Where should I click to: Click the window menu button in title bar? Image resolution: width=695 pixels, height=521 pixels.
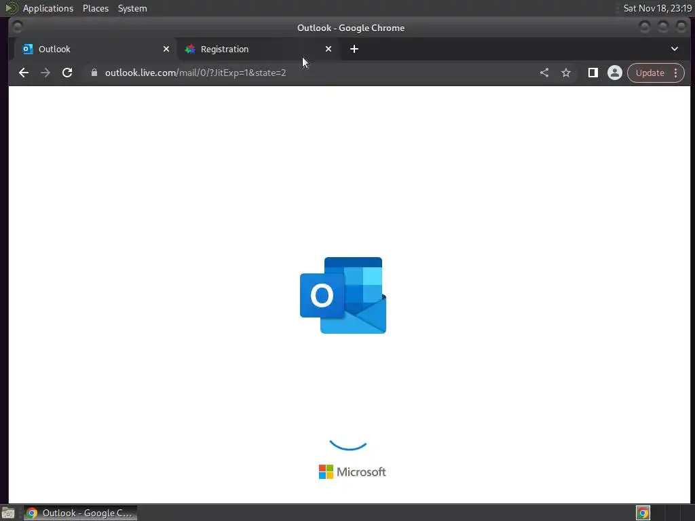[x=18, y=27]
